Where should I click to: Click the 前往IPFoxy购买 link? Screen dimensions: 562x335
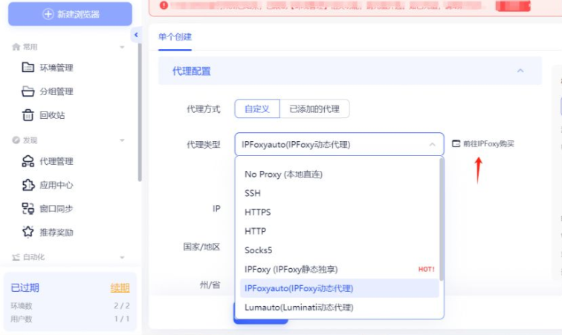point(488,143)
